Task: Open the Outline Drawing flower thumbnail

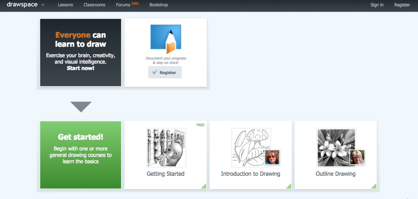Action: click(x=336, y=148)
